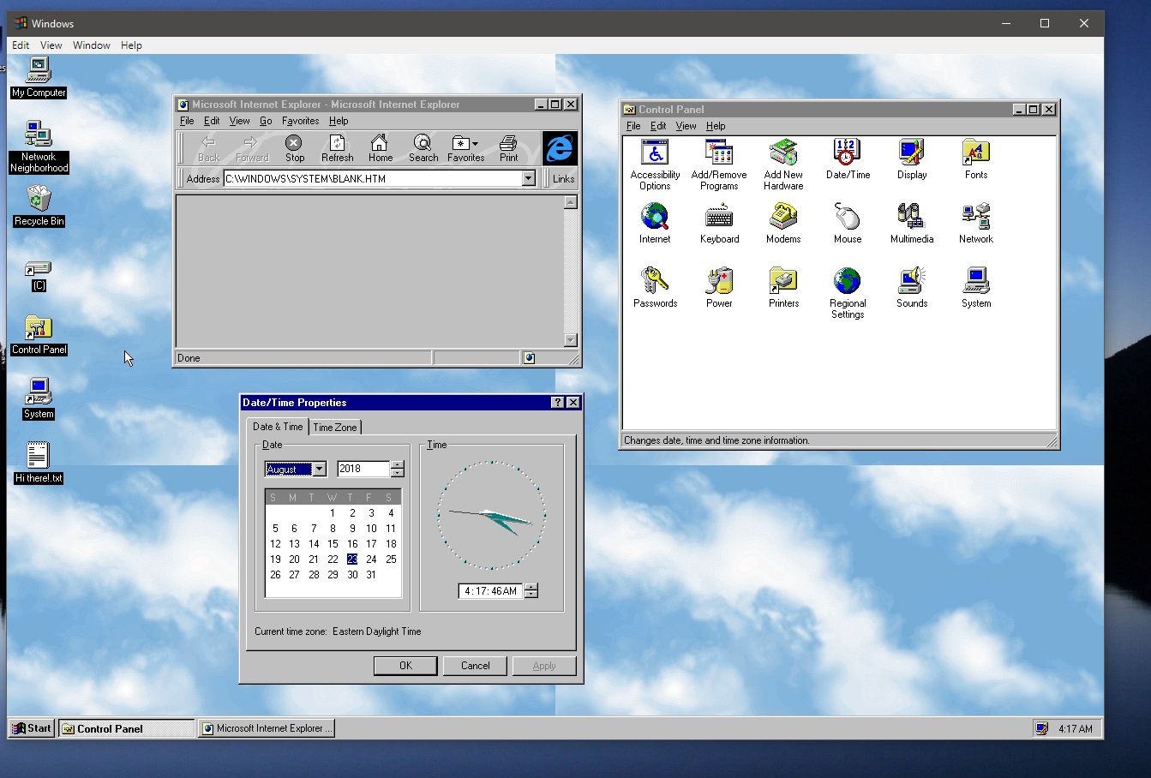Click the time field showing 4:17:46 AM

point(491,591)
